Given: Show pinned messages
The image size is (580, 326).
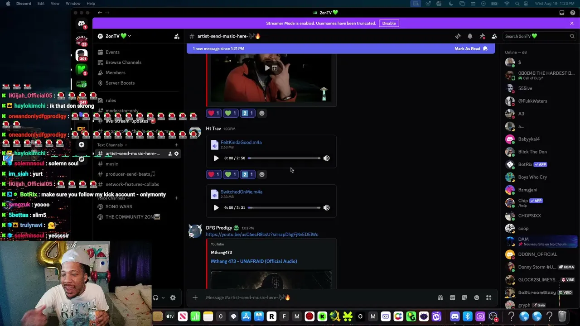Looking at the screenshot, I should click(482, 36).
